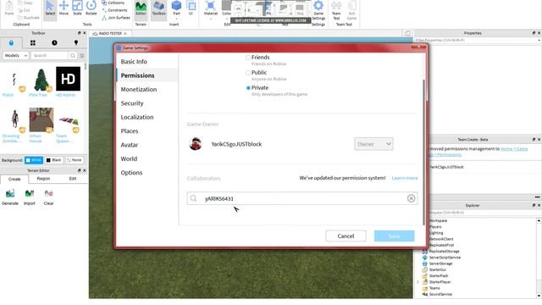The image size is (542, 305).
Task: Open the Material picker
Action: coord(211,8)
